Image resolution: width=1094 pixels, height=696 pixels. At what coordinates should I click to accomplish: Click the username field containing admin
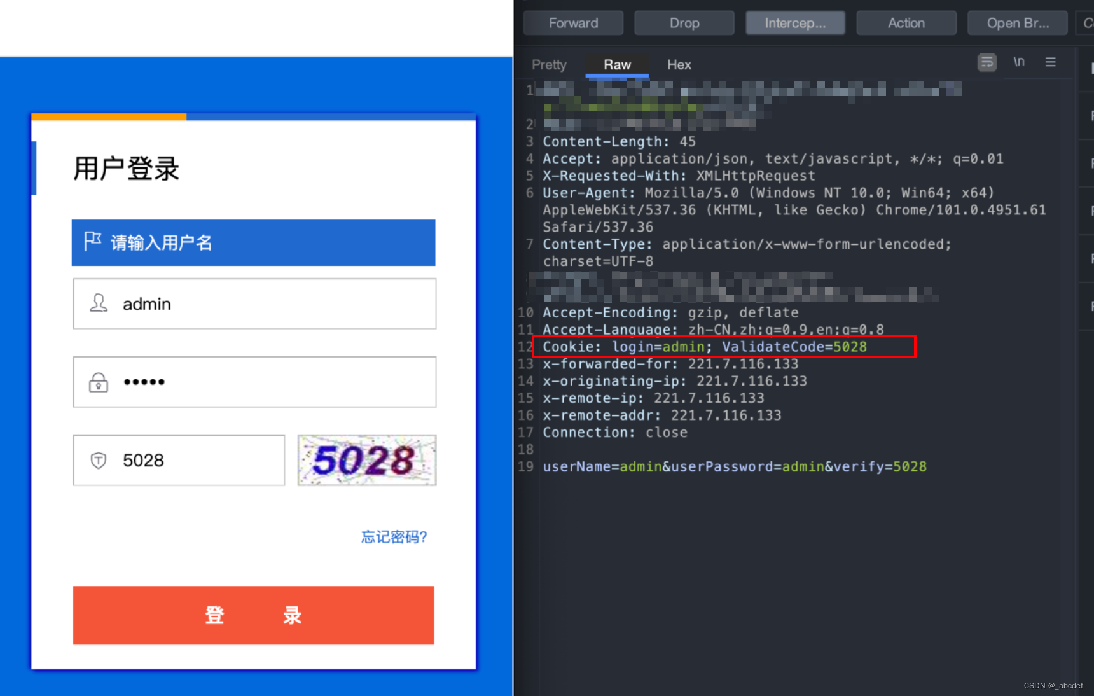pyautogui.click(x=254, y=303)
